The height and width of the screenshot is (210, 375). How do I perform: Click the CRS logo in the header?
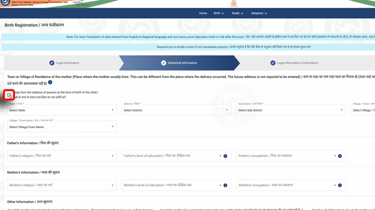point(5,3)
